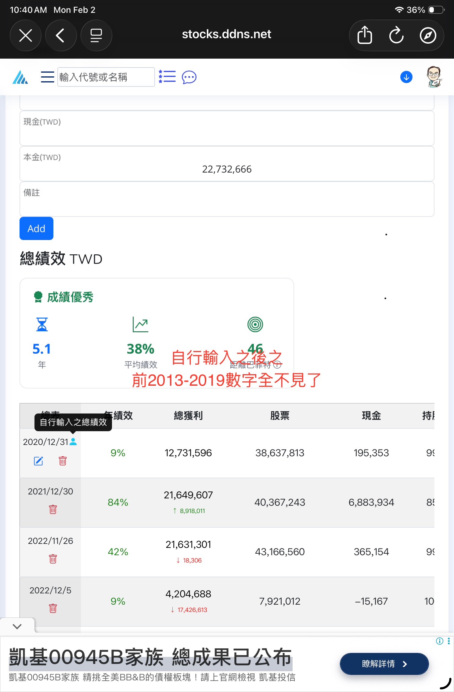Image resolution: width=454 pixels, height=692 pixels.
Task: Open the chat message bubble icon
Action: [189, 77]
